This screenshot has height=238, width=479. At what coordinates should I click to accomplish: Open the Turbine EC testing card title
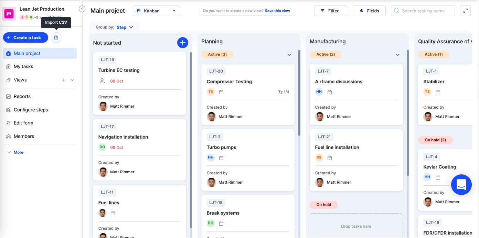pyautogui.click(x=119, y=70)
